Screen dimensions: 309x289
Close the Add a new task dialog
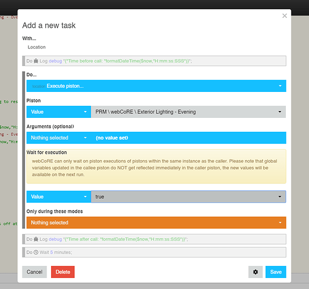coord(285,16)
